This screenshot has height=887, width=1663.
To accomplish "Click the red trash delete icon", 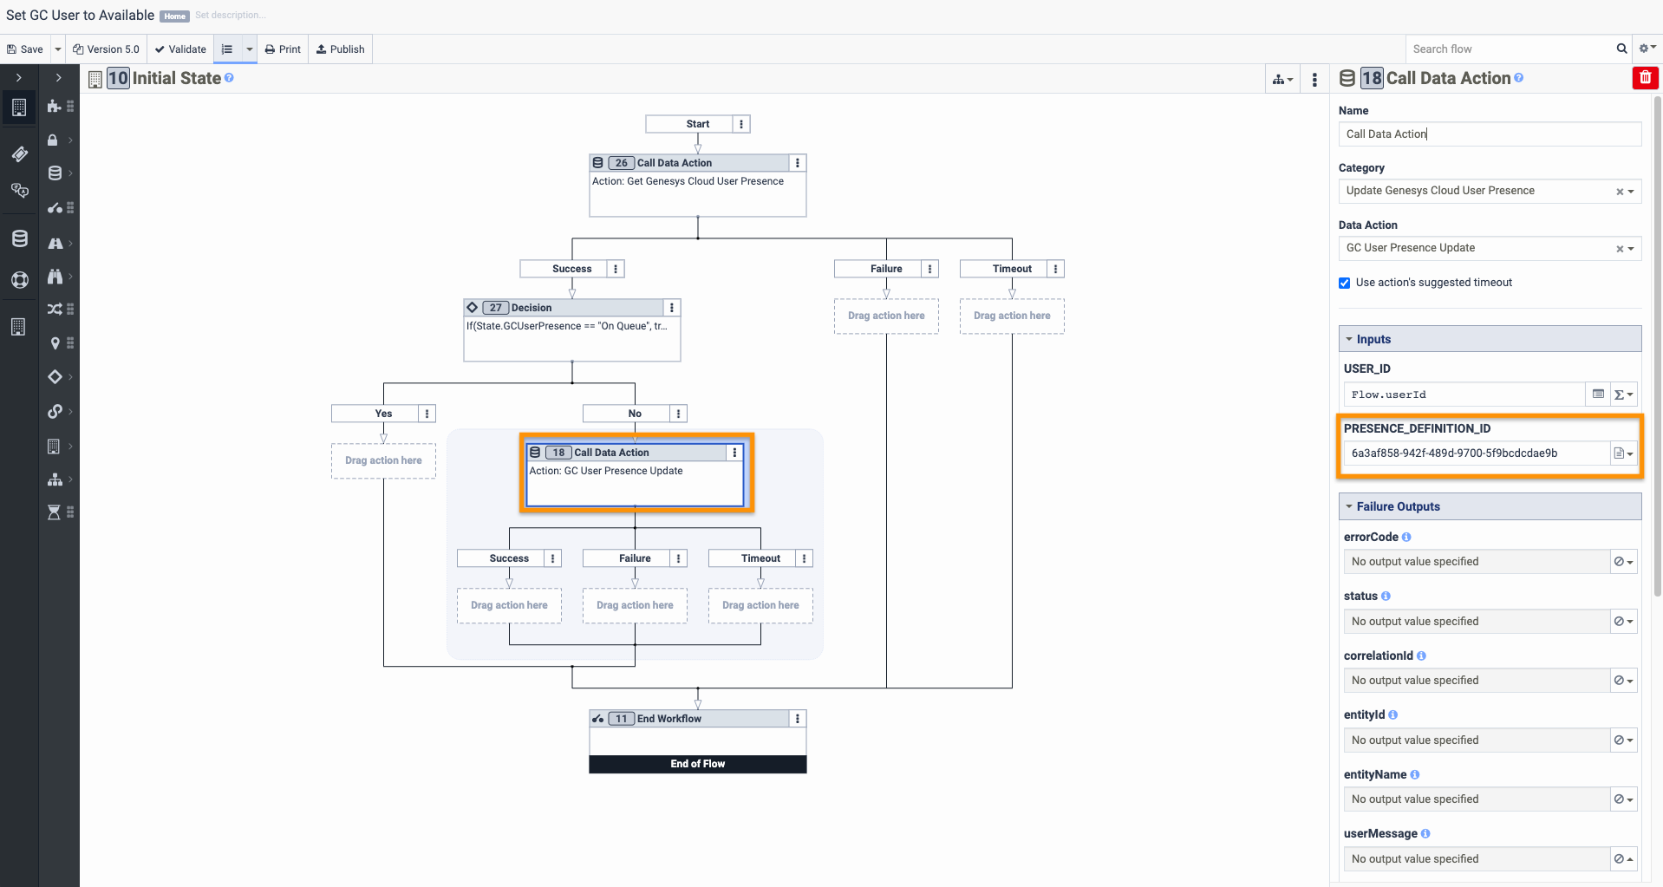I will click(1645, 78).
